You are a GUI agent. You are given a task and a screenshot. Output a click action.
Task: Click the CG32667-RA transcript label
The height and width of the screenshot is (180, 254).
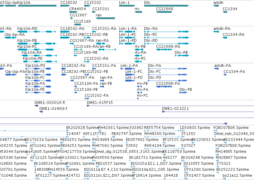pyautogui.click(x=82, y=41)
